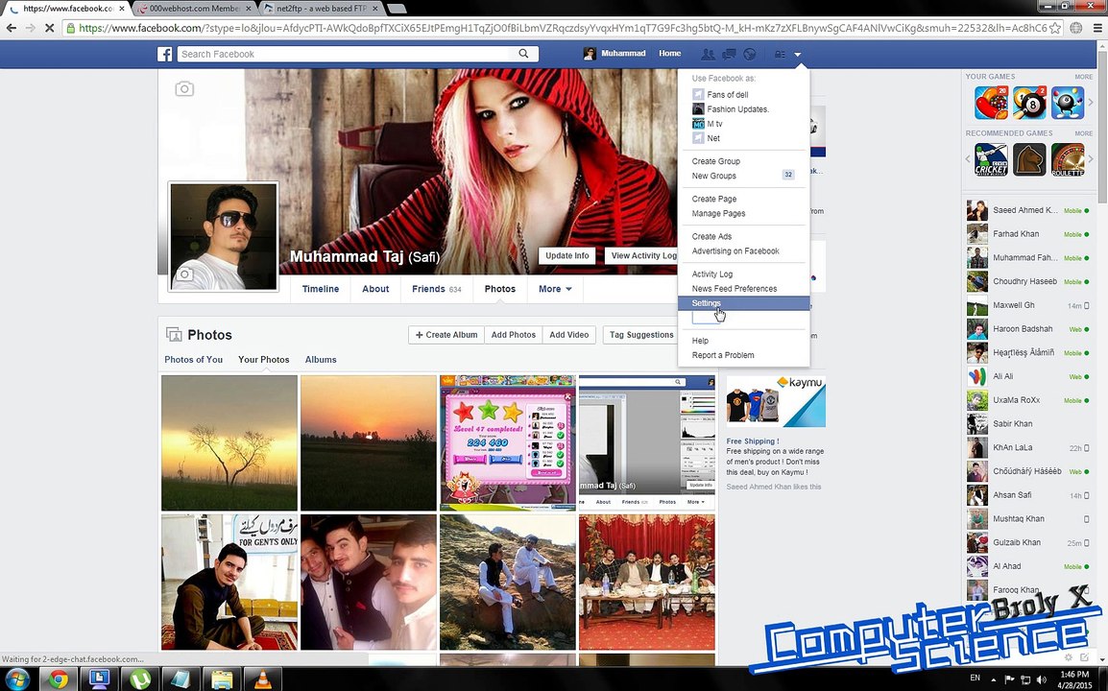Viewport: 1108px width, 691px height.
Task: Click the Windows Start button
Action: (x=17, y=679)
